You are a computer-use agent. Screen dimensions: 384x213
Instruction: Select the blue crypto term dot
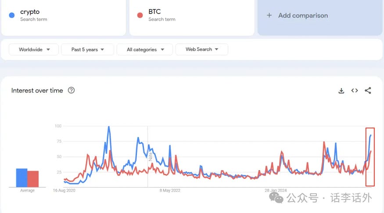coord(12,15)
